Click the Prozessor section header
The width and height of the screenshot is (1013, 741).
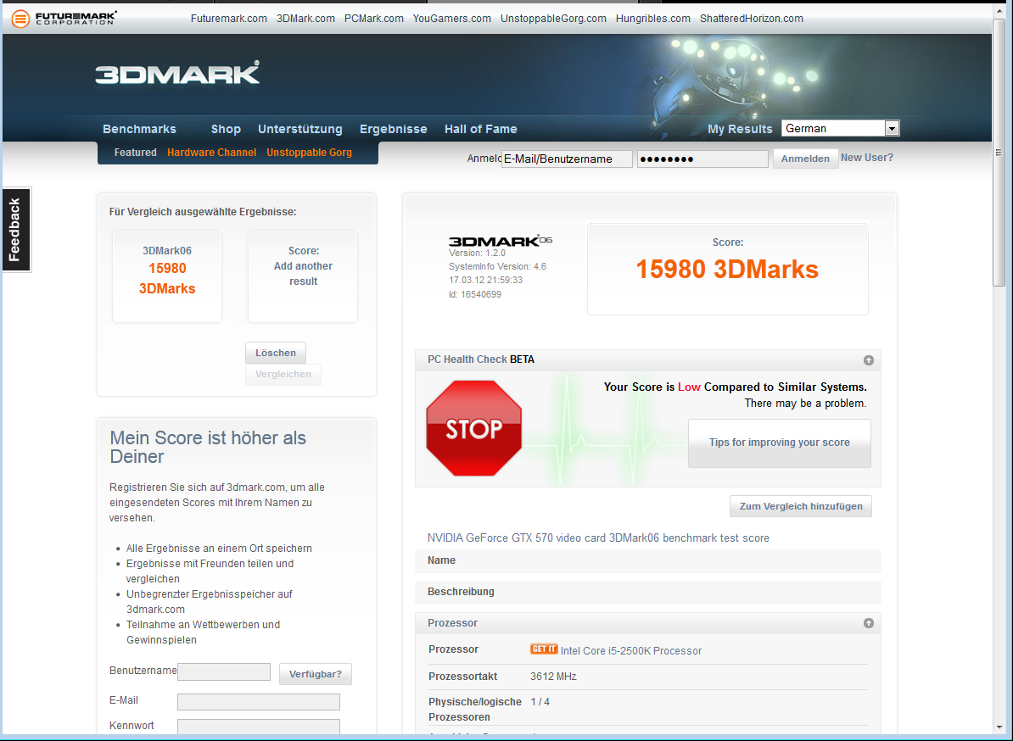647,623
